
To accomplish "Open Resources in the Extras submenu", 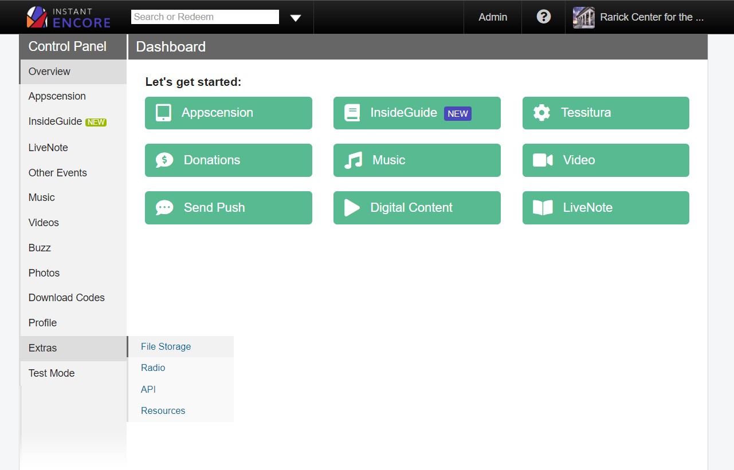I will click(x=180, y=411).
